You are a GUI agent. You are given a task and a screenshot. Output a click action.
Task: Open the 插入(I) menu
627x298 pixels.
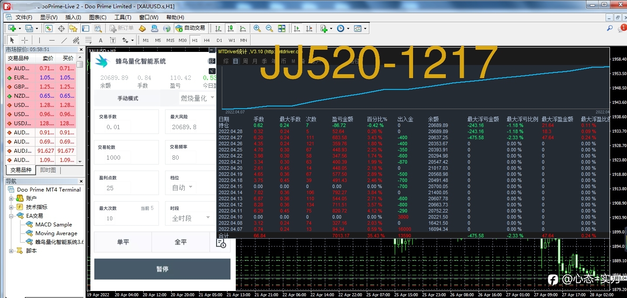[x=73, y=17]
